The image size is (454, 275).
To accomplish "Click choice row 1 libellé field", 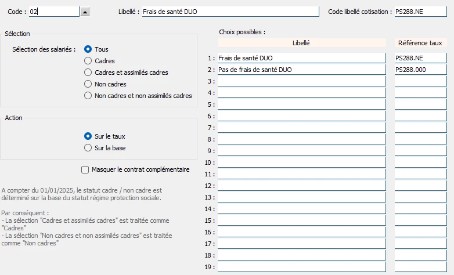I will coord(302,58).
